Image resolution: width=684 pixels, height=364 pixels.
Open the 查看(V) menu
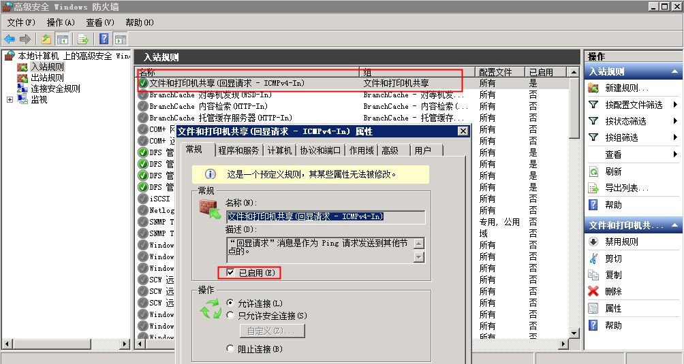pos(100,22)
